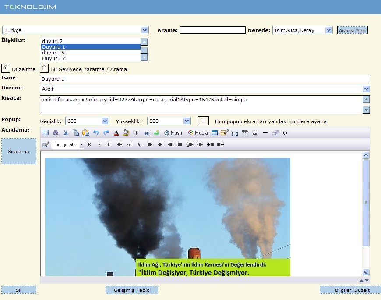Click the Sıralama button
Screen dimensions: 381x300
(19, 151)
